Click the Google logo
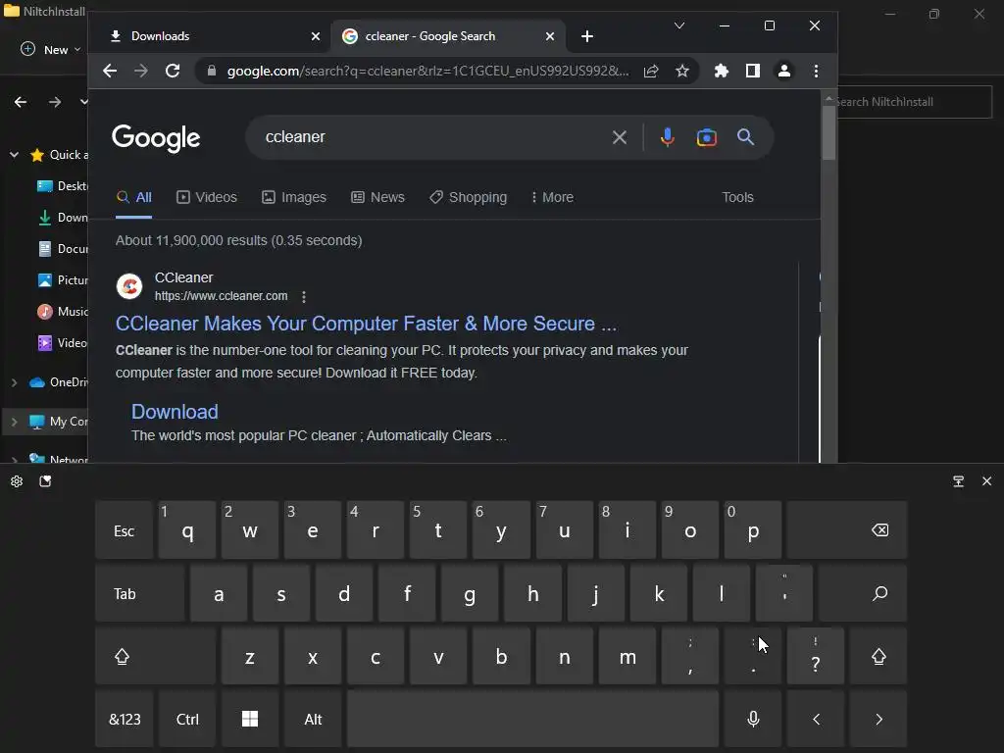1004x753 pixels. [156, 137]
